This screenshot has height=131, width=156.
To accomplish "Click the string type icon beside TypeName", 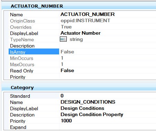I will pos(63,39).
